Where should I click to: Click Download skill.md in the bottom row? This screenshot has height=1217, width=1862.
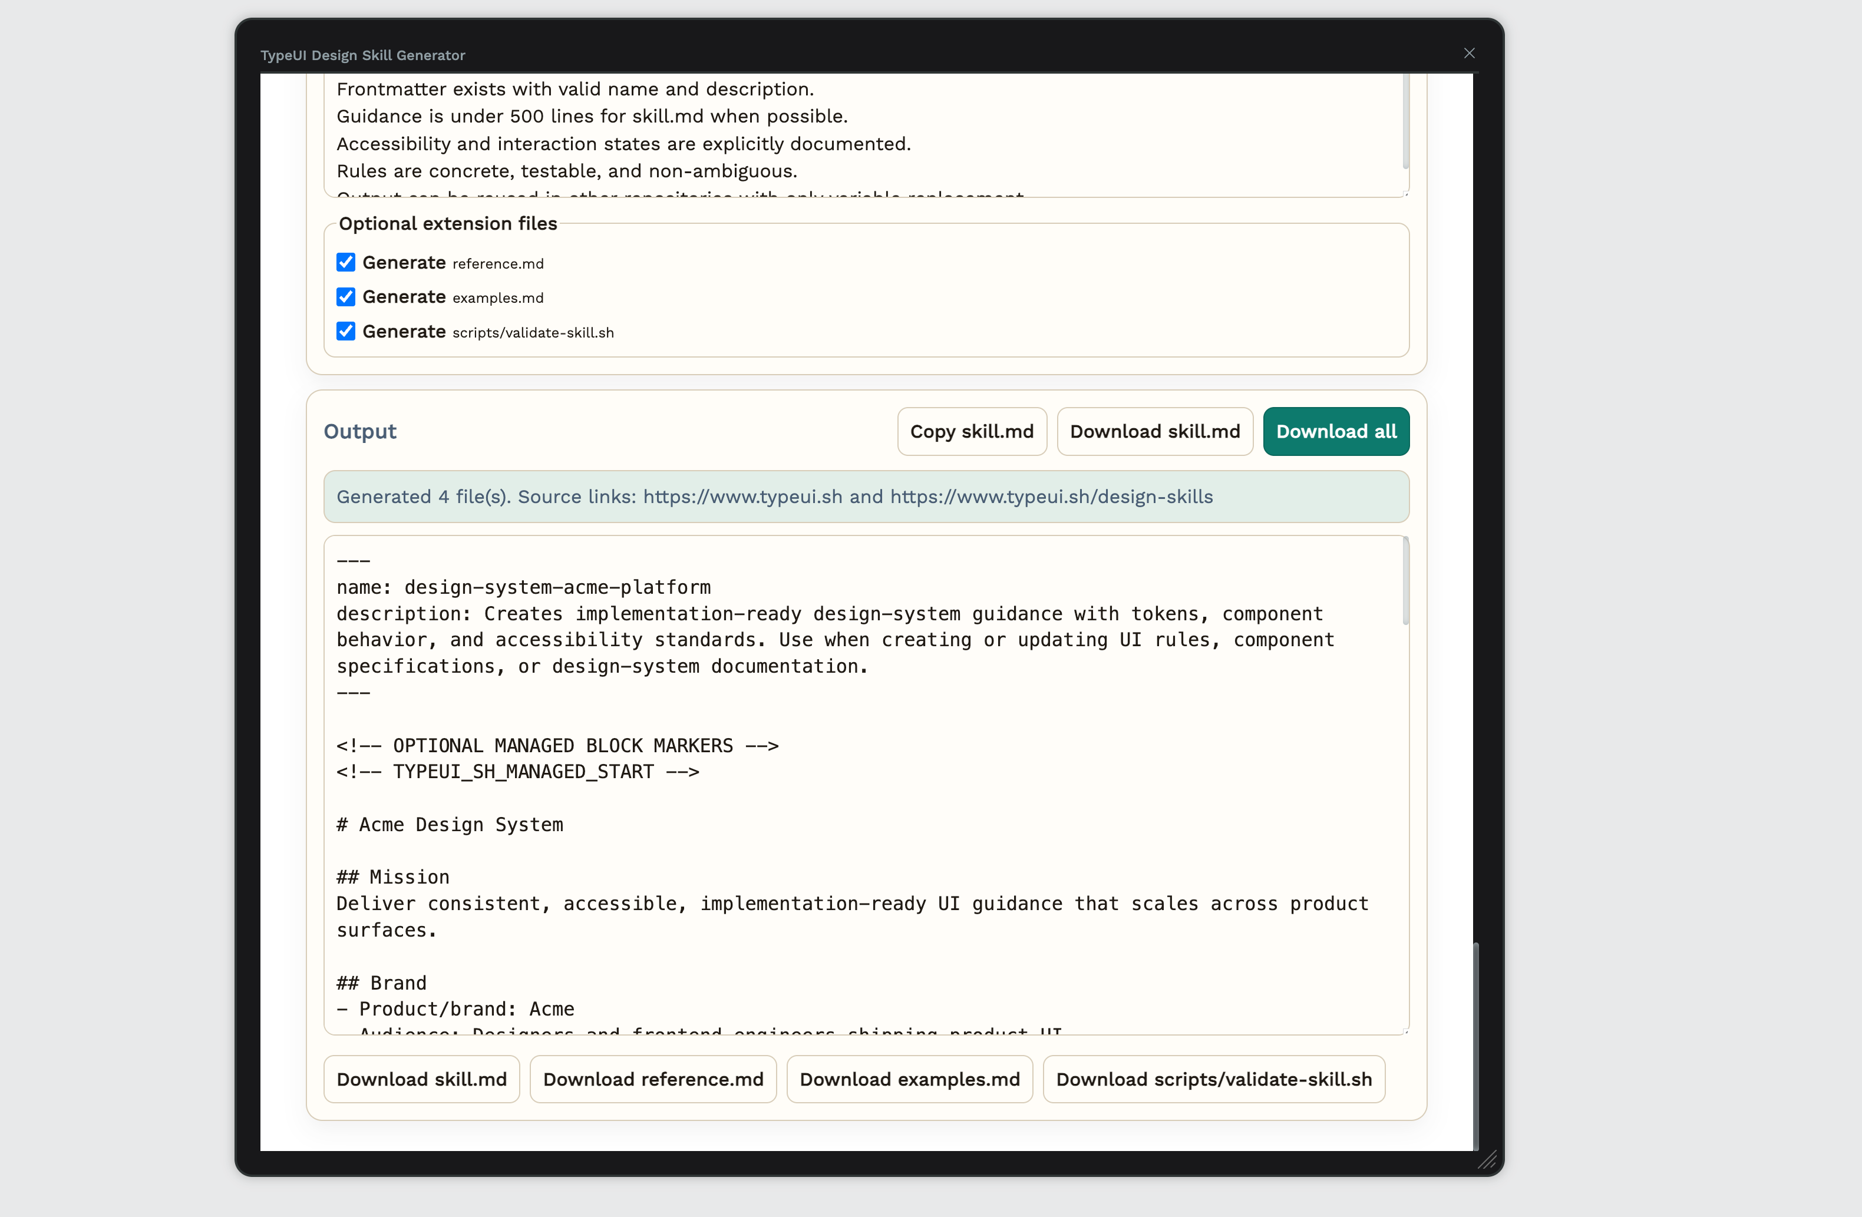[x=421, y=1079]
